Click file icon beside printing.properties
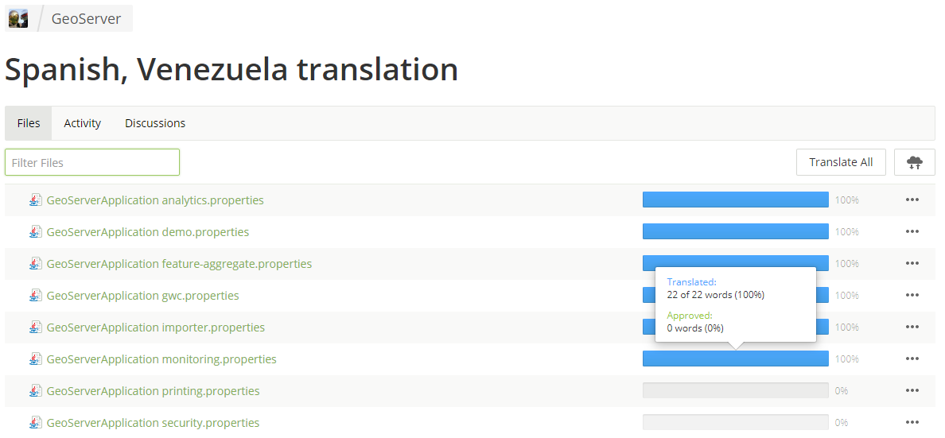This screenshot has width=945, height=438. (x=36, y=390)
